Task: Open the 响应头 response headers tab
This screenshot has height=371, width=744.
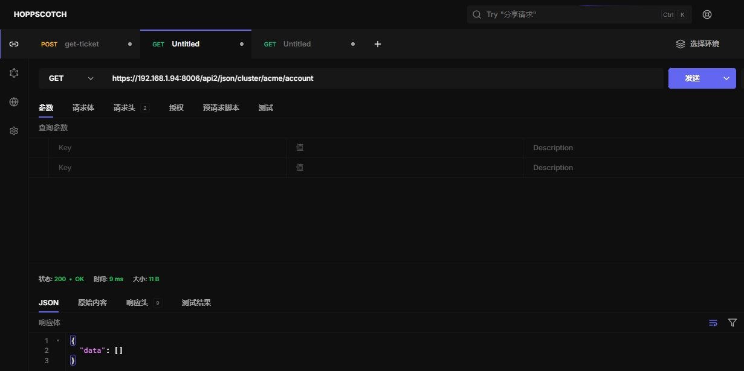Action: click(137, 303)
